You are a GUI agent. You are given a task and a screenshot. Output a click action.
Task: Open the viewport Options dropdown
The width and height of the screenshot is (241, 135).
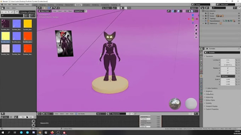[194, 8]
